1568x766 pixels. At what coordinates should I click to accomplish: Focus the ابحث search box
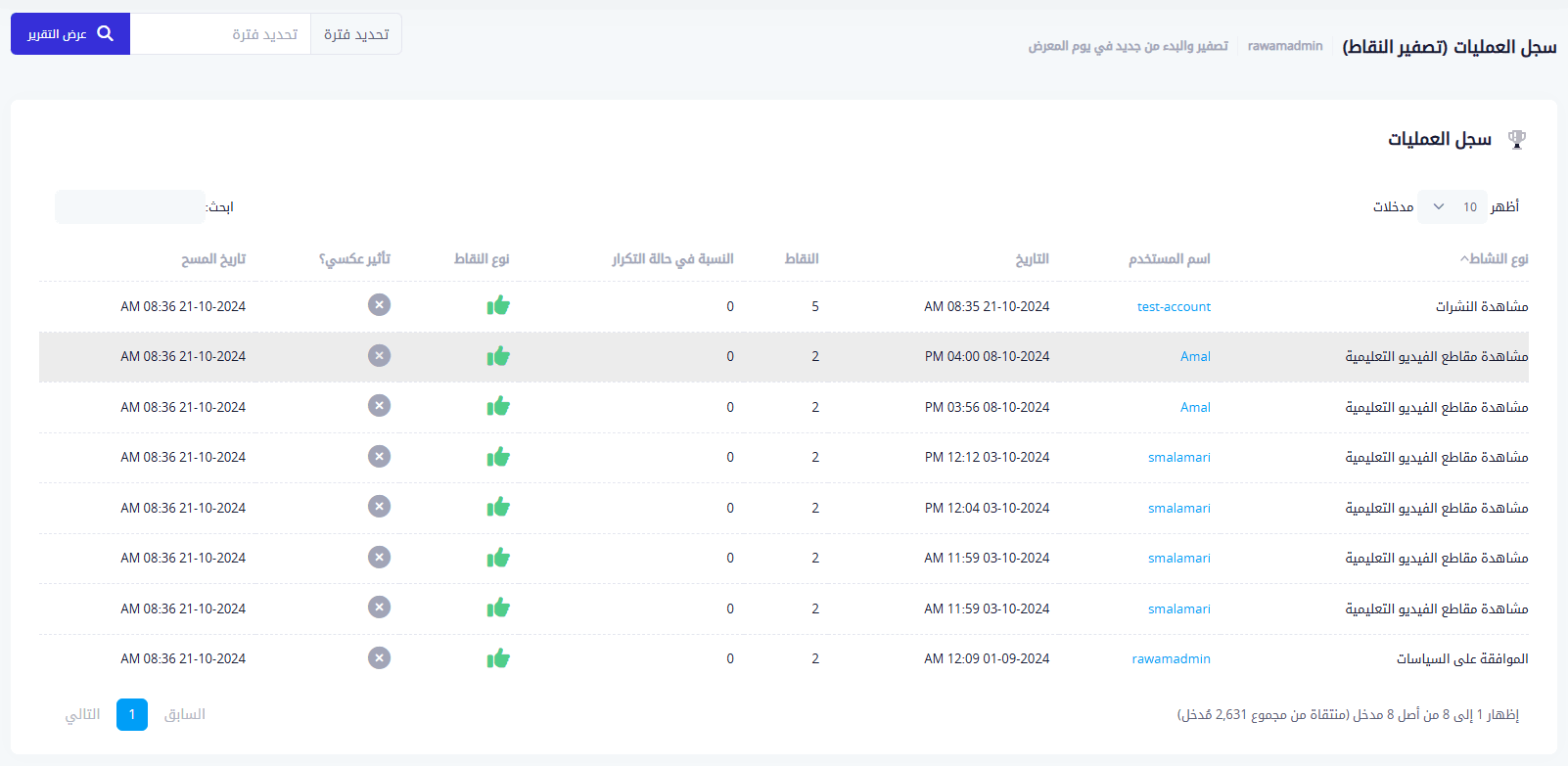coord(129,207)
